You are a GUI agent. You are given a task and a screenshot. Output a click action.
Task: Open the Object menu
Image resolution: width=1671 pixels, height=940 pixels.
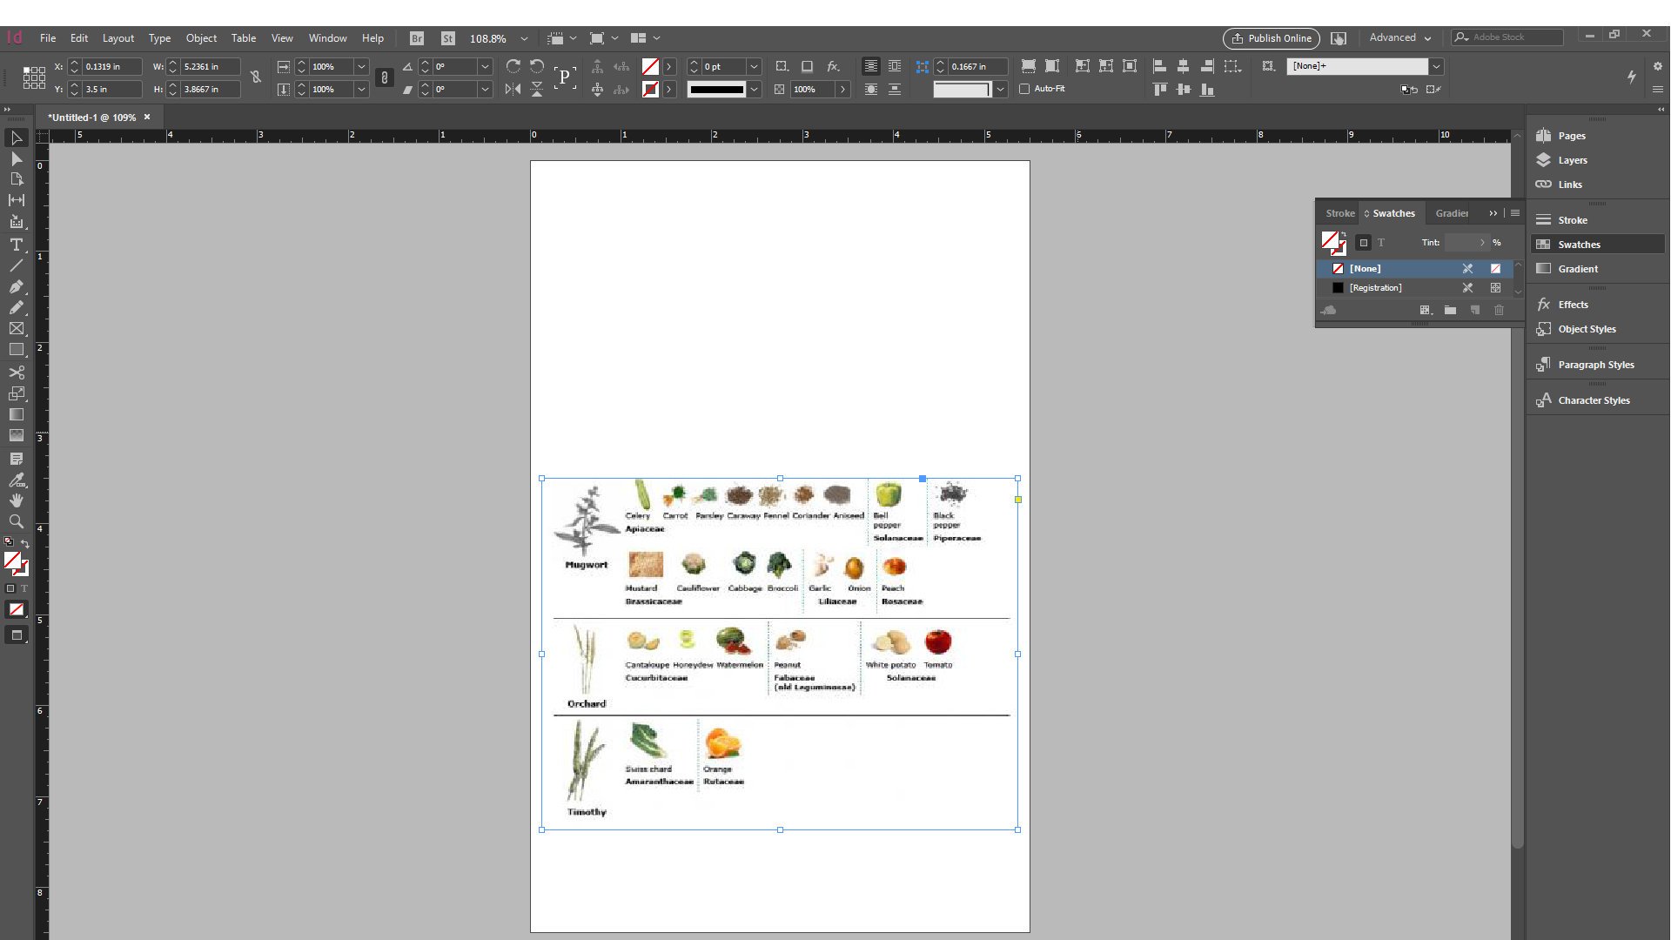click(x=200, y=38)
